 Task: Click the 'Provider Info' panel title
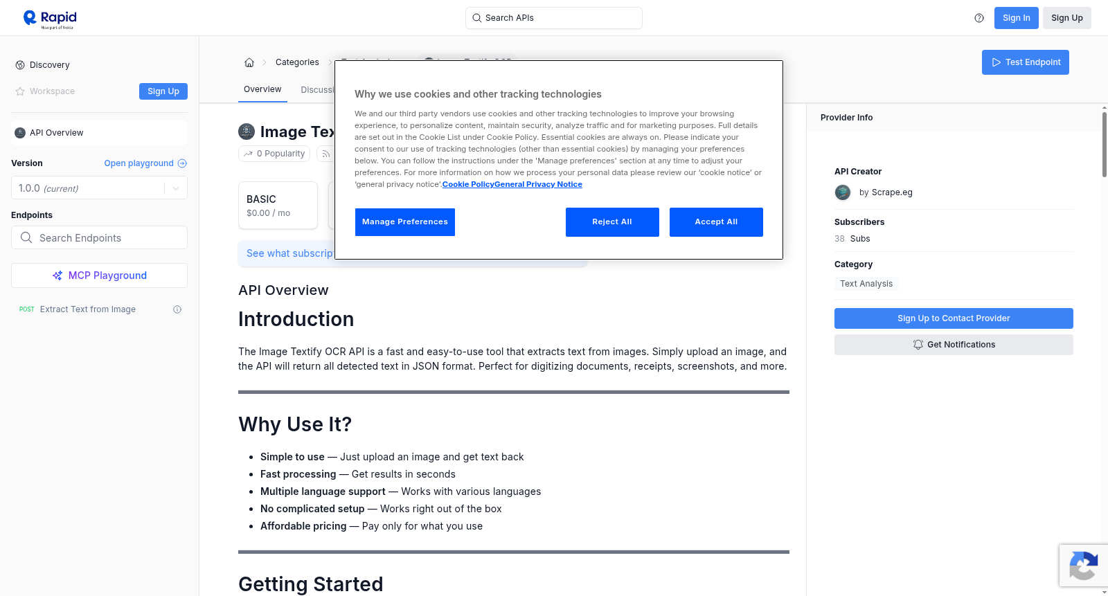[x=846, y=118]
